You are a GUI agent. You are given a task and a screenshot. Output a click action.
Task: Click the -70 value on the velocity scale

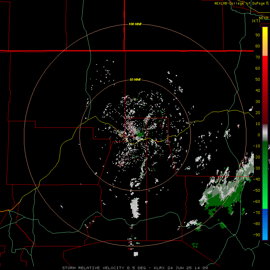pyautogui.click(x=256, y=213)
